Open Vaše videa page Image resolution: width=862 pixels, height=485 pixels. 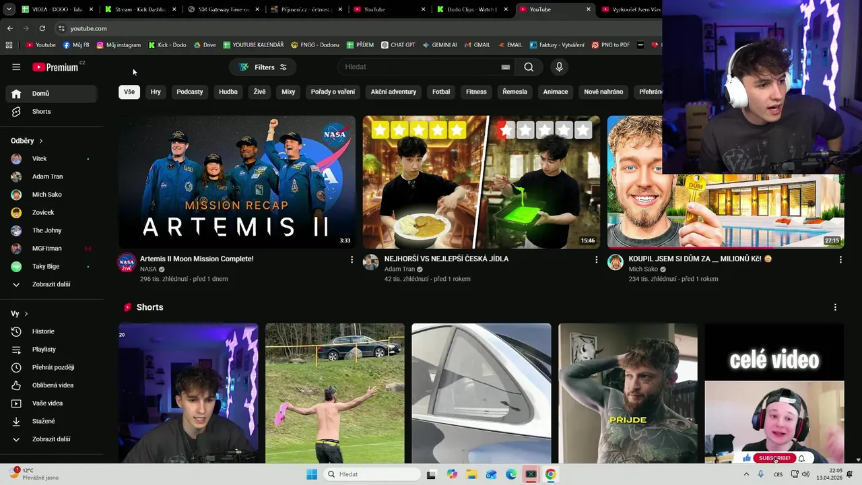[51, 403]
